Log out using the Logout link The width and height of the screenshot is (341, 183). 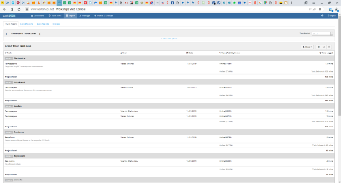click(332, 15)
